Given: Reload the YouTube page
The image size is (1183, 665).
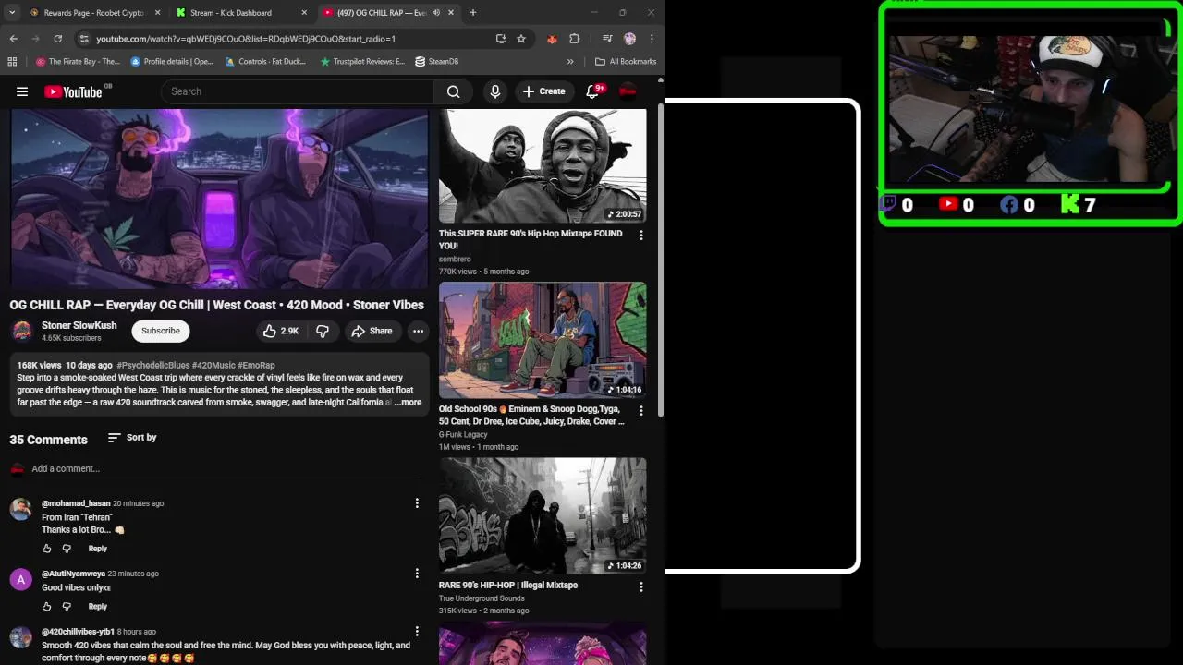Looking at the screenshot, I should pos(57,39).
